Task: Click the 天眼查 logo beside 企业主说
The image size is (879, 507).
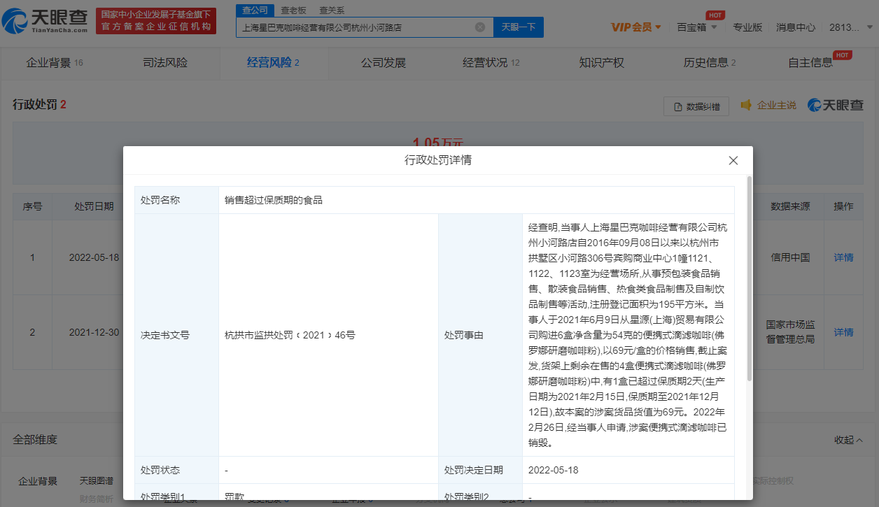Action: tap(836, 105)
